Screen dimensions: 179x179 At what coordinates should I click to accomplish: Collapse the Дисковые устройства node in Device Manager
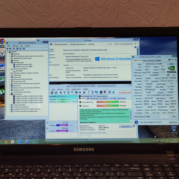(10, 69)
